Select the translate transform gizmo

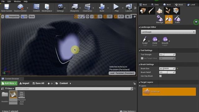click(x=76, y=16)
